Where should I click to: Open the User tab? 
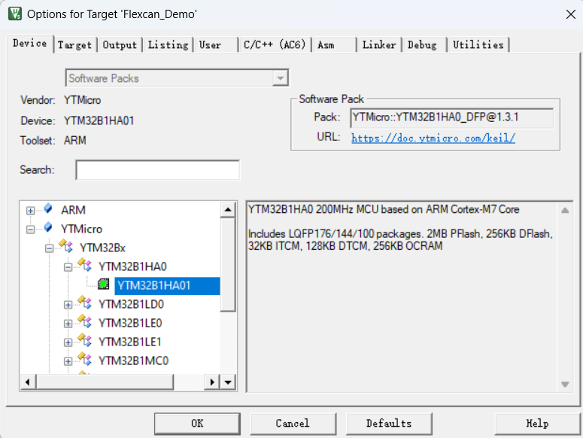coord(216,45)
